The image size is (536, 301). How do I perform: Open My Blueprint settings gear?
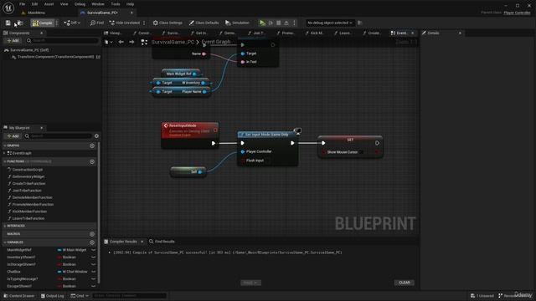point(97,135)
